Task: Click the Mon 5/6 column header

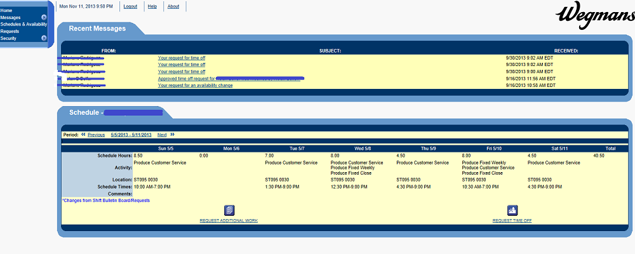Action: tap(231, 149)
